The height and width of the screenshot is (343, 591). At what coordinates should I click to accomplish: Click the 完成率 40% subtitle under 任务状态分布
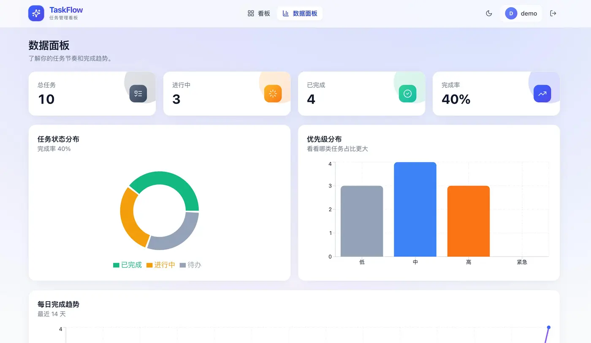pos(54,149)
